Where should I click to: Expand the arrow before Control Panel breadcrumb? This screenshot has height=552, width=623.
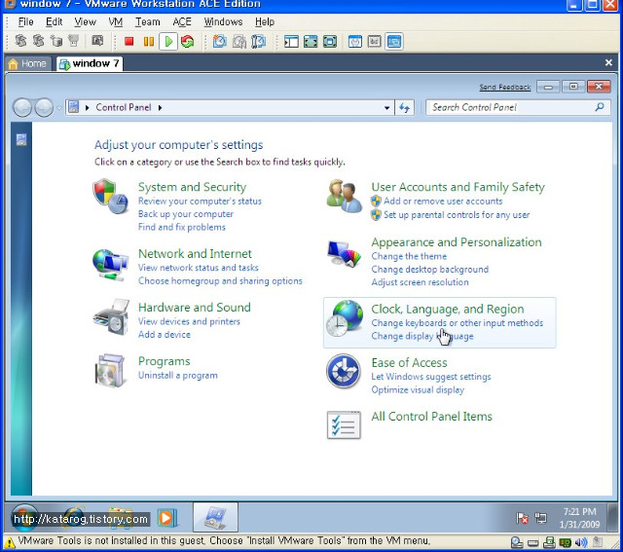[87, 108]
